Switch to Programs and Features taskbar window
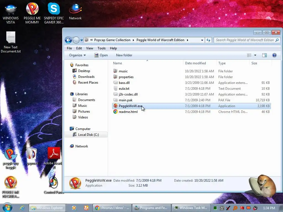283x212 pixels. pos(151,208)
